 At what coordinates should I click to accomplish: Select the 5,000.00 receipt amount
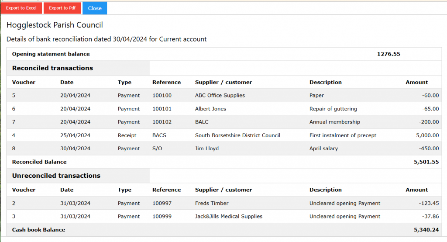(427, 135)
